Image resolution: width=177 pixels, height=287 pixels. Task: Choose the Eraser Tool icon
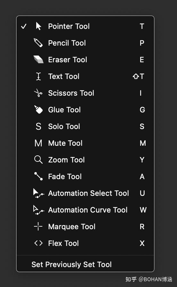(38, 59)
